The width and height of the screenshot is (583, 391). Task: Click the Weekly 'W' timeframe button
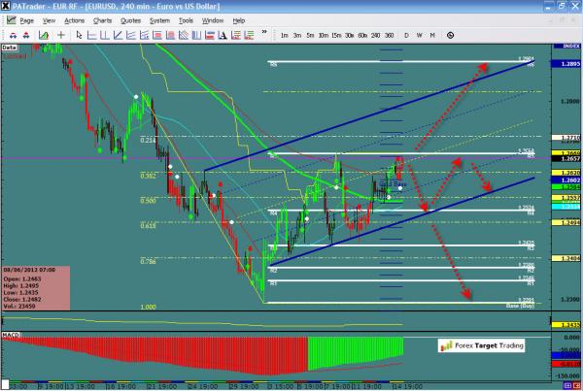coord(420,34)
